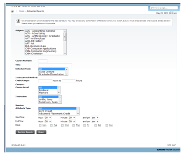Open the Start Time am/pm dropdown
The height and width of the screenshot is (157, 185).
[95, 118]
